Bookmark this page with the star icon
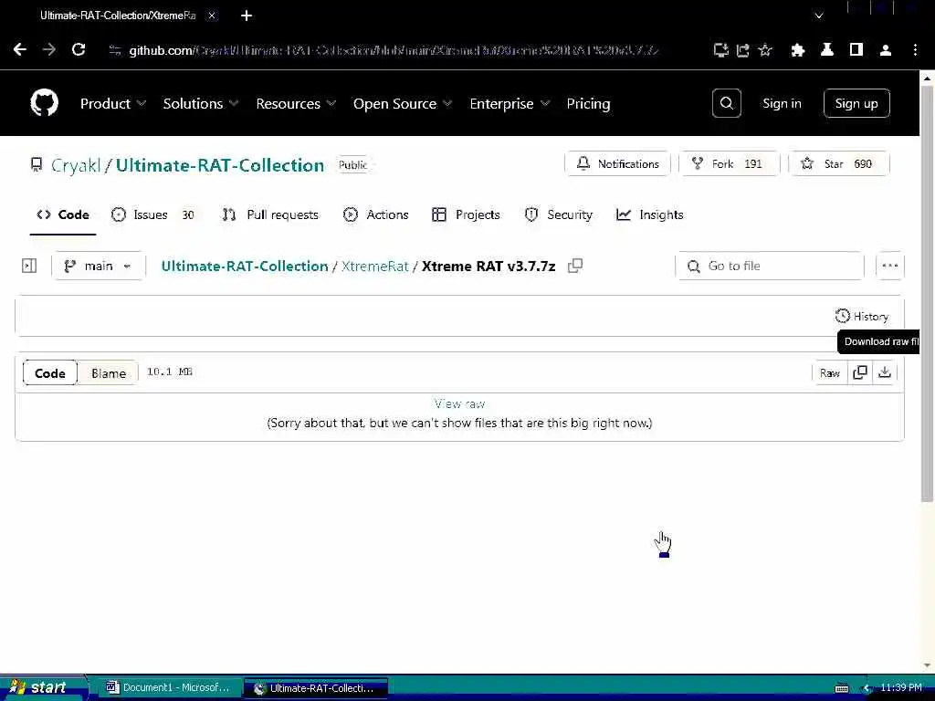Viewport: 935px width, 701px height. [x=765, y=50]
